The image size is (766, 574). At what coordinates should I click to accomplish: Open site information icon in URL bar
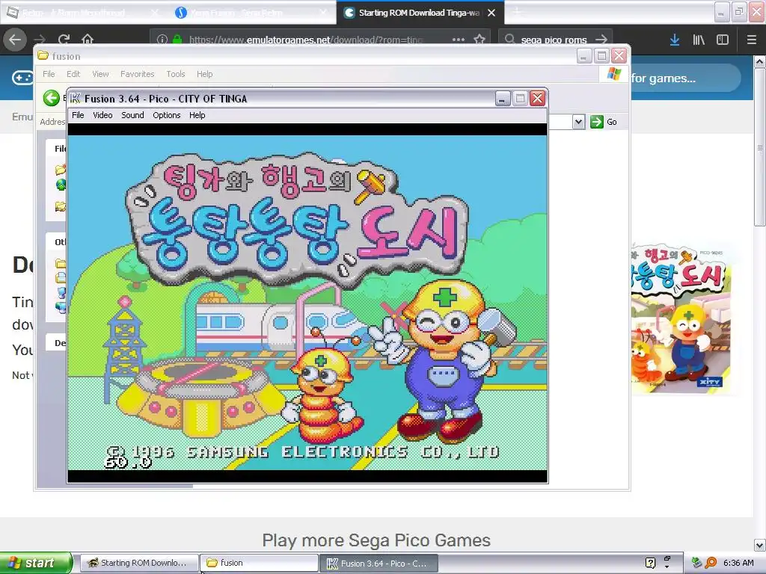tap(162, 40)
